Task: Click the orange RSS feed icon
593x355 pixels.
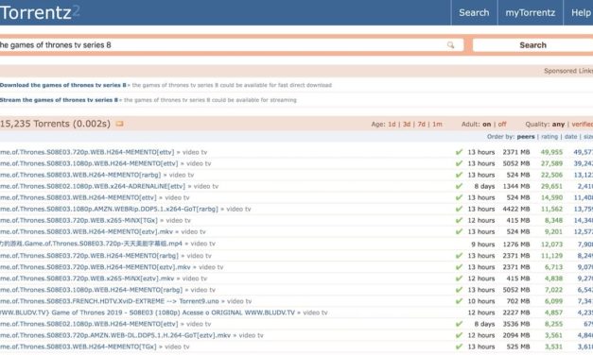Action: 119,124
